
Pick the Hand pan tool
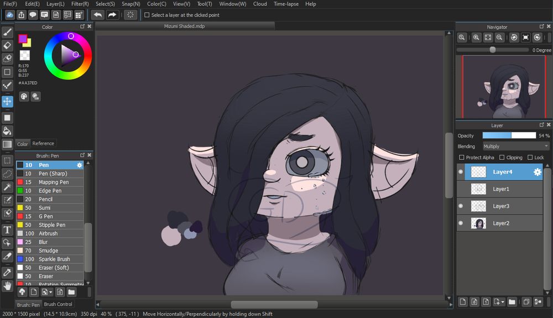coord(7,285)
